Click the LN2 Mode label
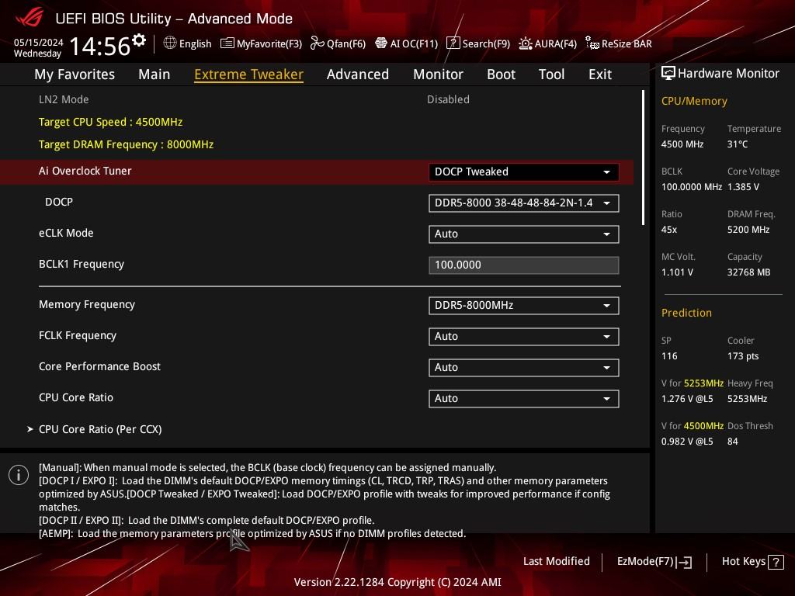 (x=64, y=99)
